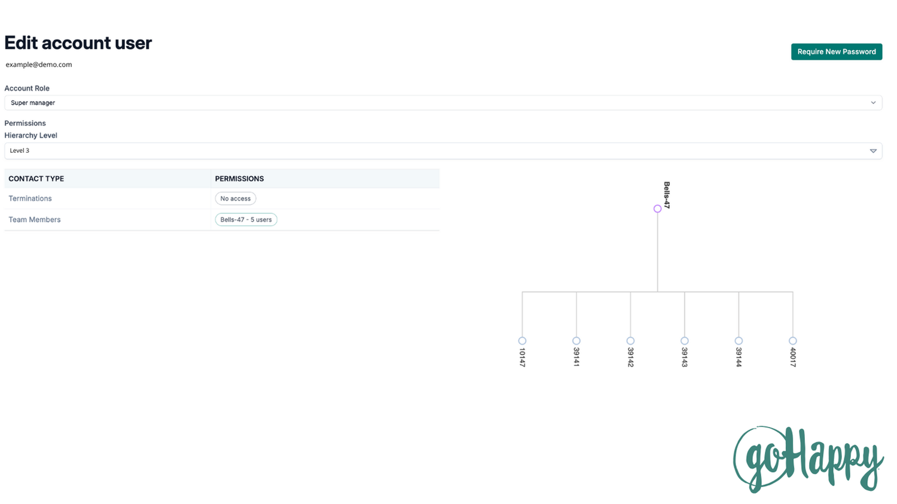Screen dimensions: 897x504
Task: Open the Hierarchy Level dropdown
Action: click(443, 150)
